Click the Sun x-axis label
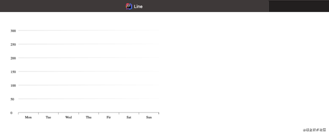Viewport: 329px width, 134px height. [x=149, y=117]
